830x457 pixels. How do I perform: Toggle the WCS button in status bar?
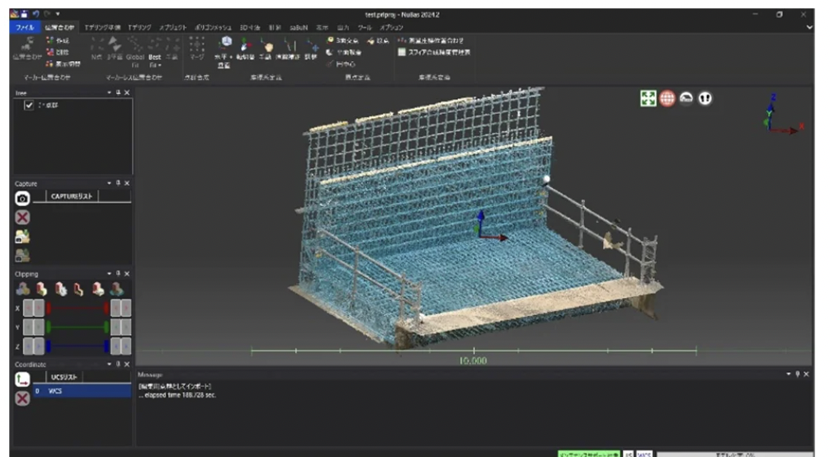tap(644, 453)
